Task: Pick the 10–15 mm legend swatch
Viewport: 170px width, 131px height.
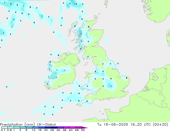Action: coord(36,128)
